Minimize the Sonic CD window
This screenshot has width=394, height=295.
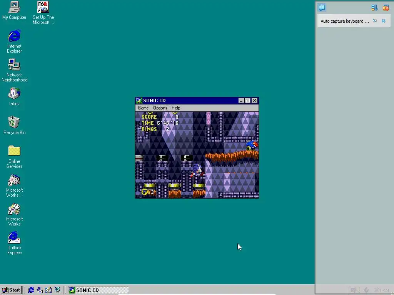pyautogui.click(x=241, y=101)
